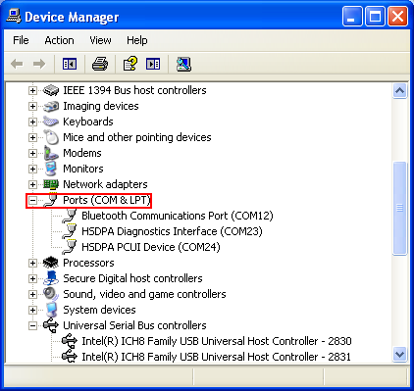Select Intel ICH8 USB Host Controller - 2830
Viewport: 414px width, 391px height.
[x=217, y=341]
